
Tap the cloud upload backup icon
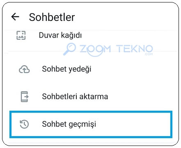24,69
